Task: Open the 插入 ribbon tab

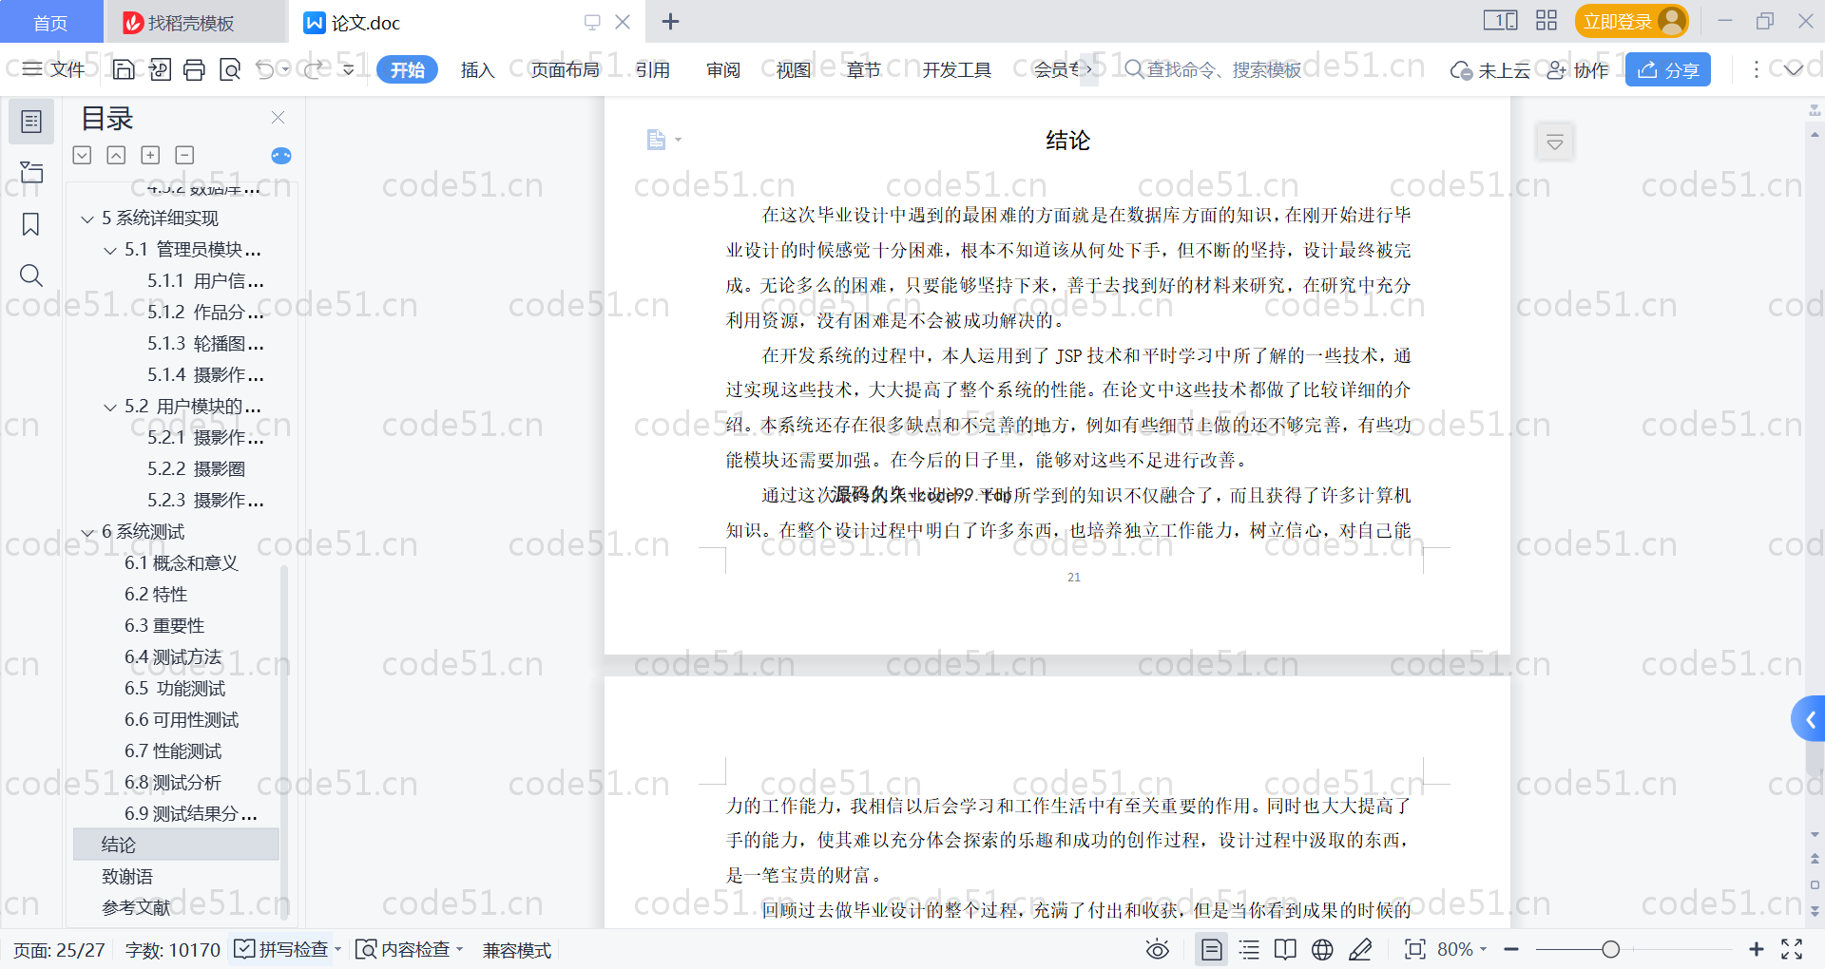Action: click(x=477, y=69)
